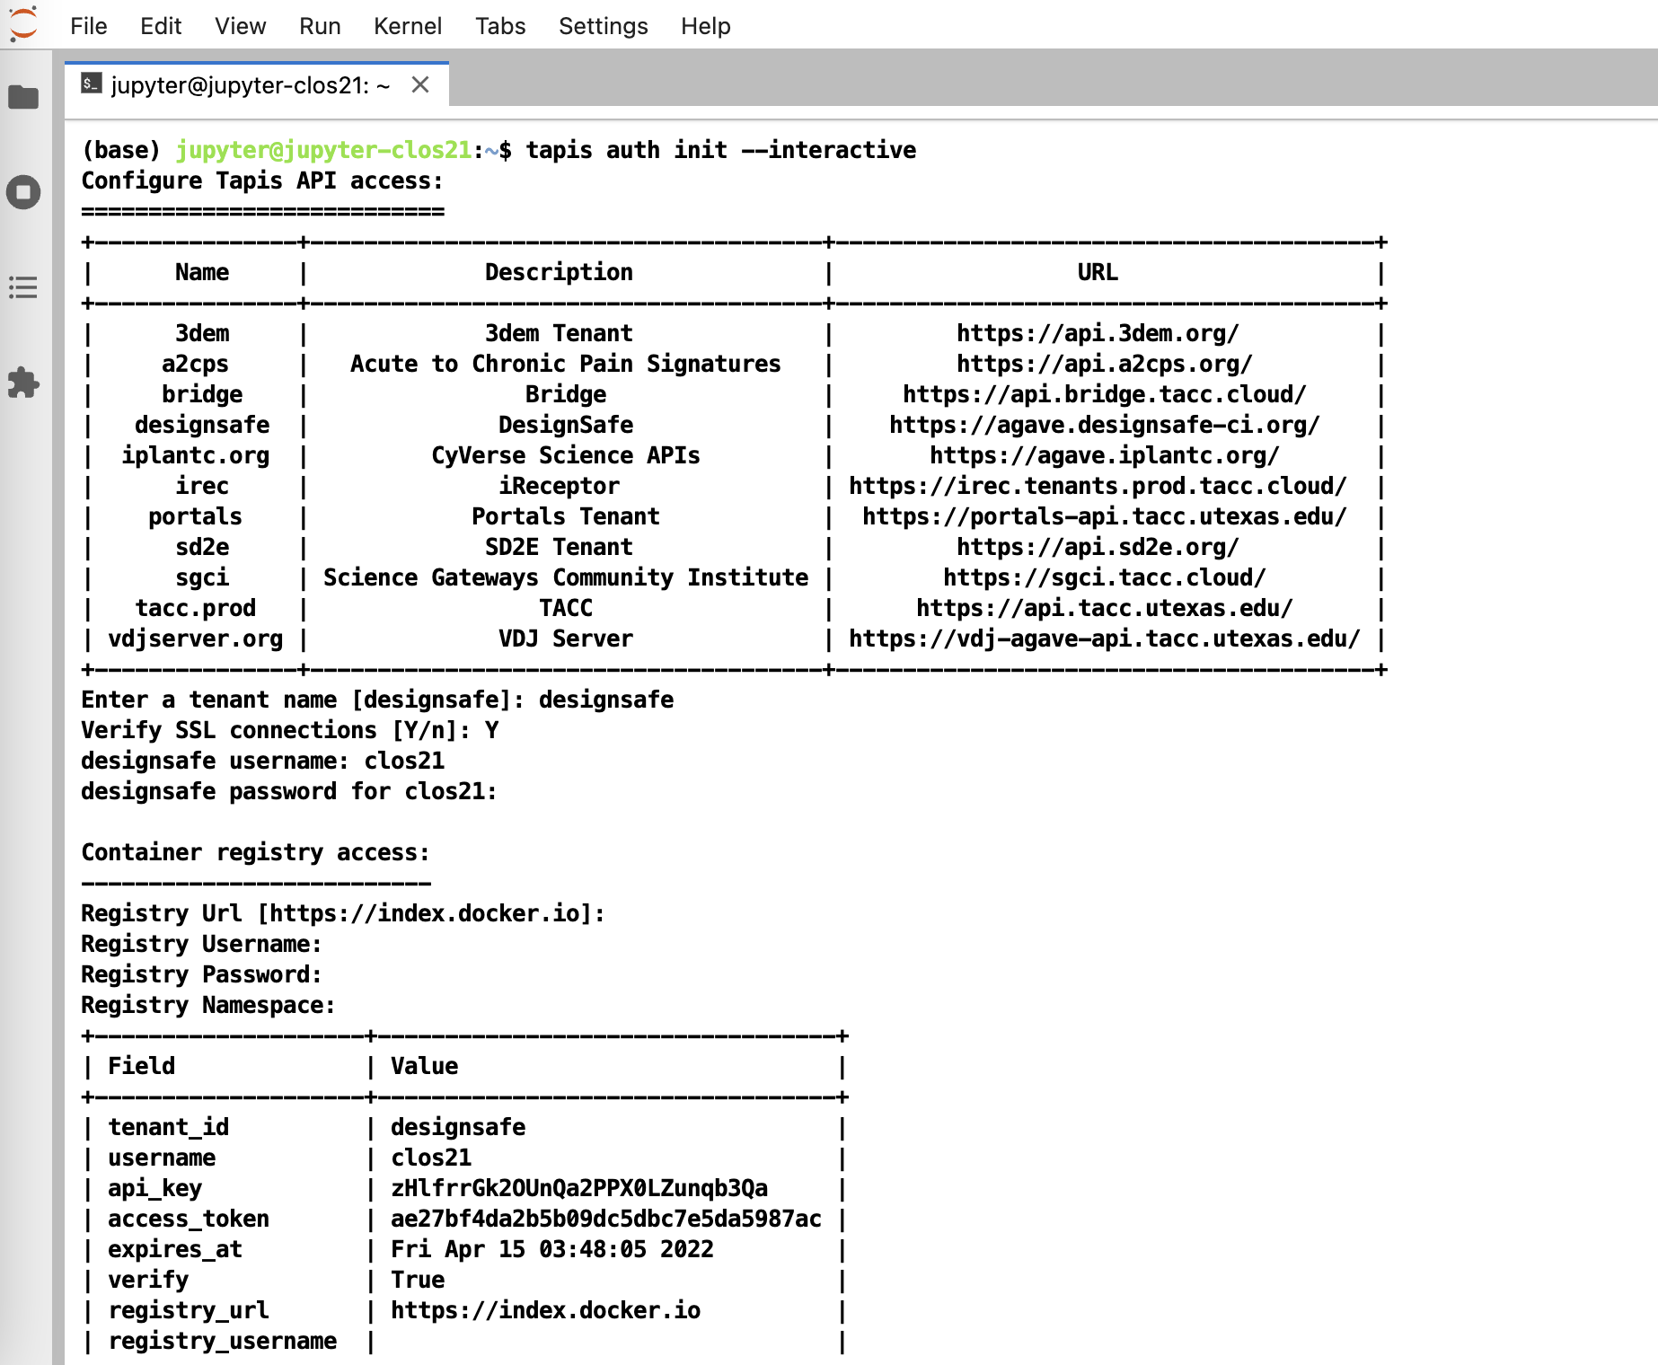Click the Jupyter logo in top-left corner
The image size is (1658, 1365).
tap(23, 23)
